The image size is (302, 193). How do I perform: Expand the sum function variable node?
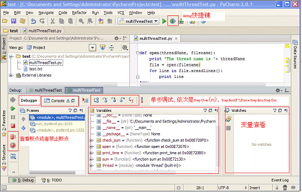[91, 160]
